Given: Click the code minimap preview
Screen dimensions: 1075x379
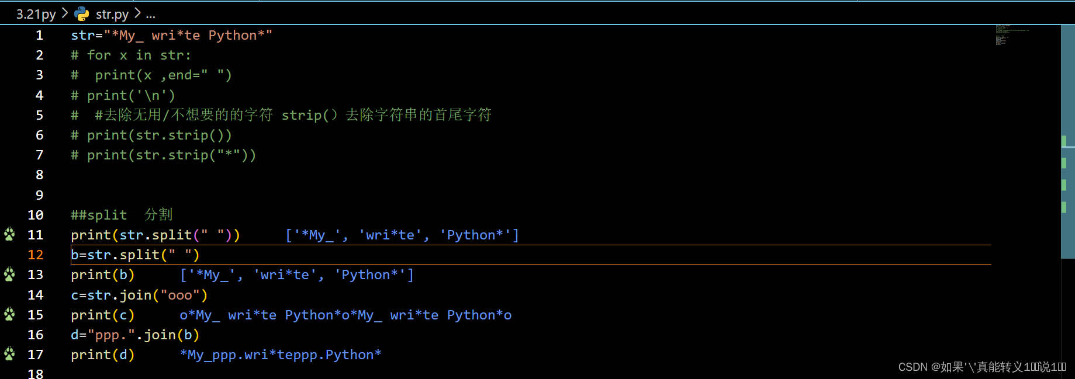Looking at the screenshot, I should pos(1011,35).
